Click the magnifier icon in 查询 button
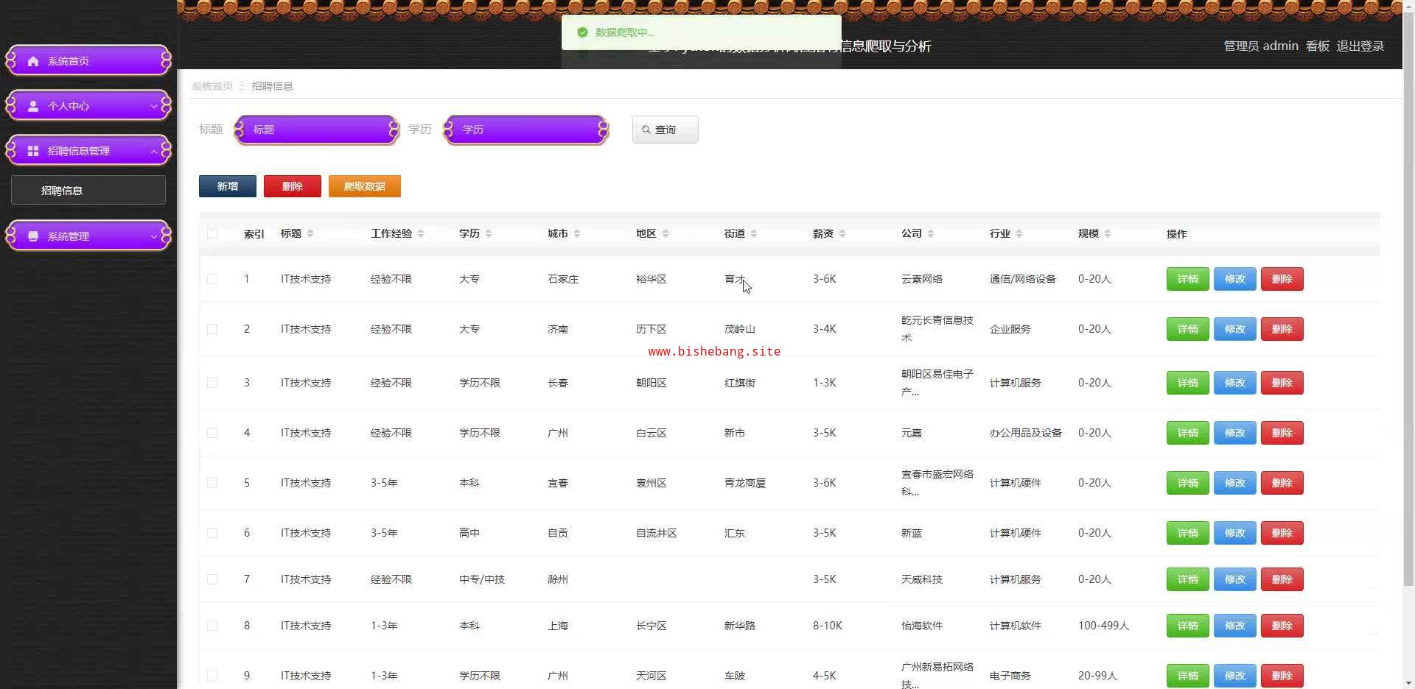This screenshot has width=1415, height=689. tap(646, 130)
